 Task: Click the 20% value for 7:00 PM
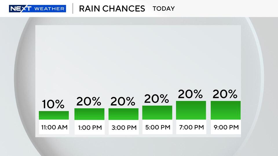[190, 94]
